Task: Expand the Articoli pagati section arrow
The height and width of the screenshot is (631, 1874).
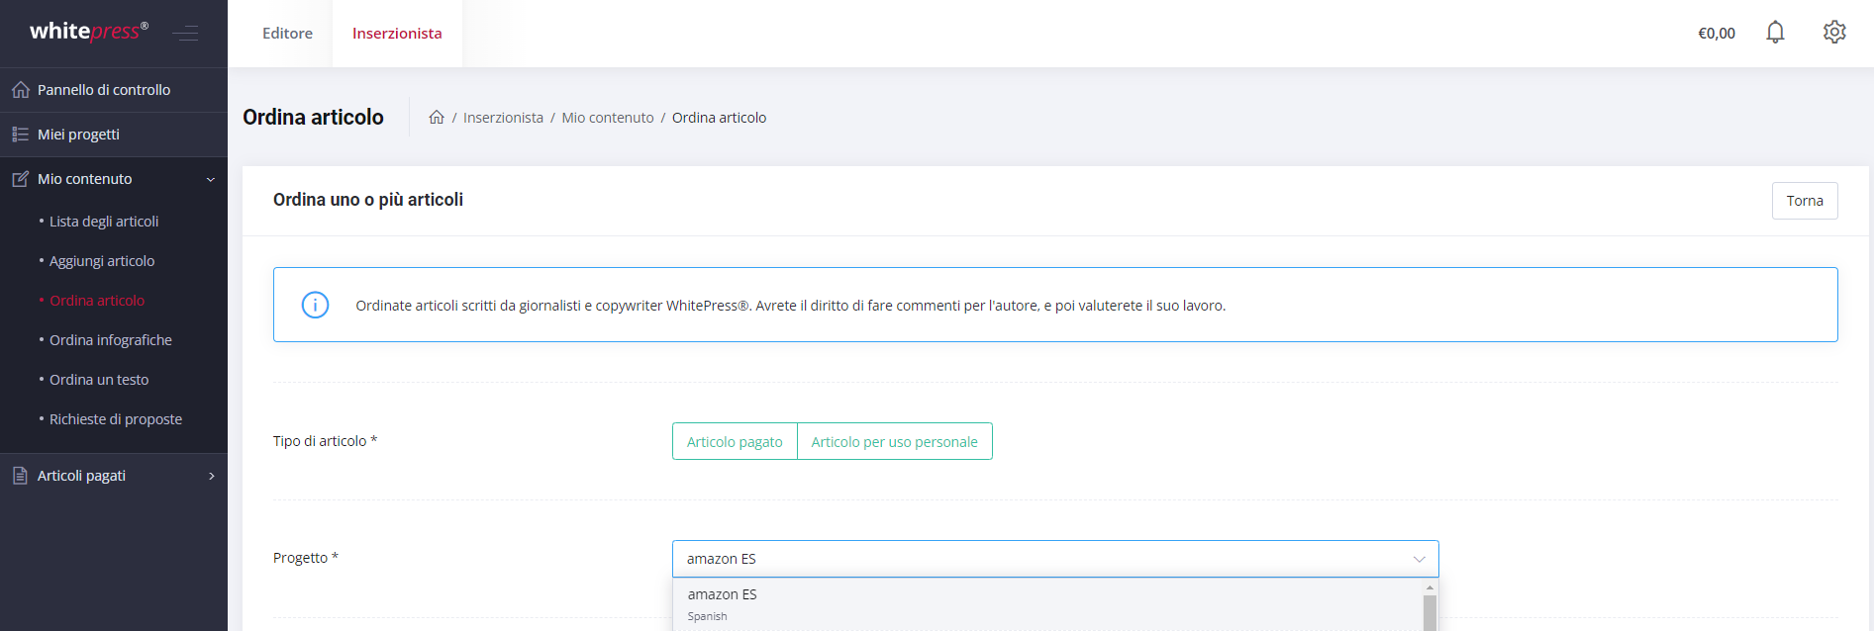Action: click(211, 476)
